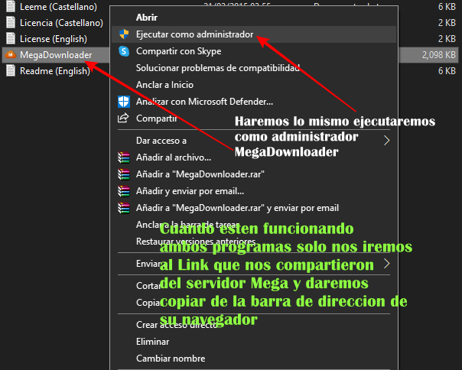Click the 2,098 KB size value
The height and width of the screenshot is (370, 462).
click(x=439, y=55)
